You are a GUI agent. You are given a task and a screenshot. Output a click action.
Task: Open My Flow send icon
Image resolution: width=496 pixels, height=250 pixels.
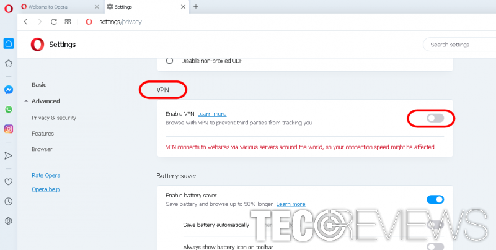[x=9, y=155]
